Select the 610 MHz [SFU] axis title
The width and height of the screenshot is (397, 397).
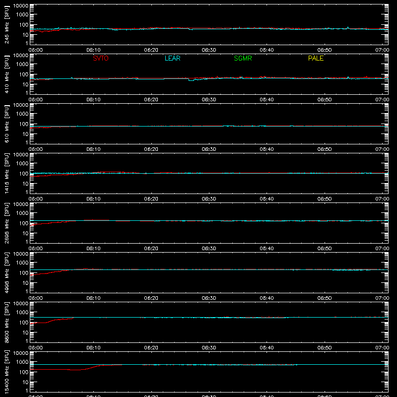[6, 124]
